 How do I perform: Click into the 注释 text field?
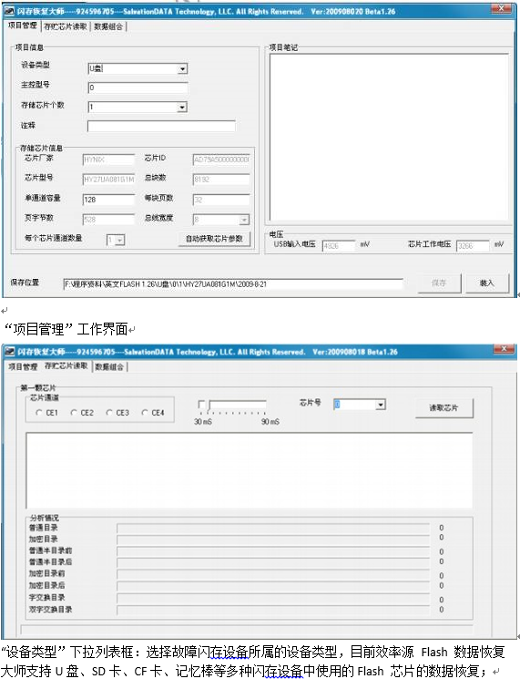161,126
